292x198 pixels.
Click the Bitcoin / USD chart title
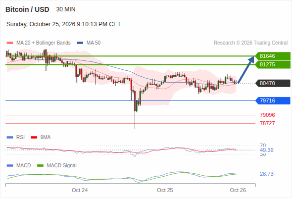tap(27, 9)
